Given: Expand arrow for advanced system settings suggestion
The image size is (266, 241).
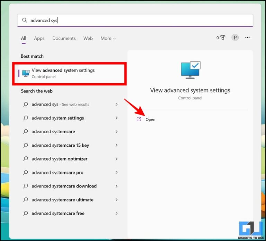Looking at the screenshot, I should pos(116,118).
